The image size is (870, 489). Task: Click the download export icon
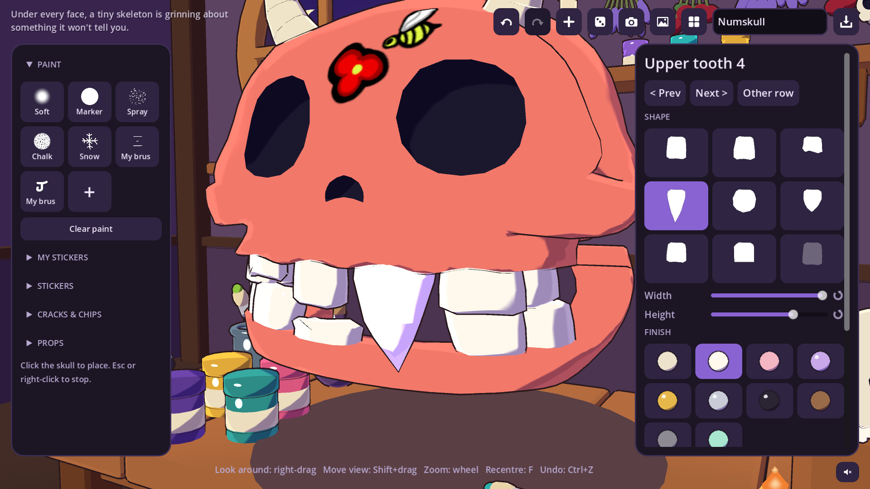tap(846, 22)
